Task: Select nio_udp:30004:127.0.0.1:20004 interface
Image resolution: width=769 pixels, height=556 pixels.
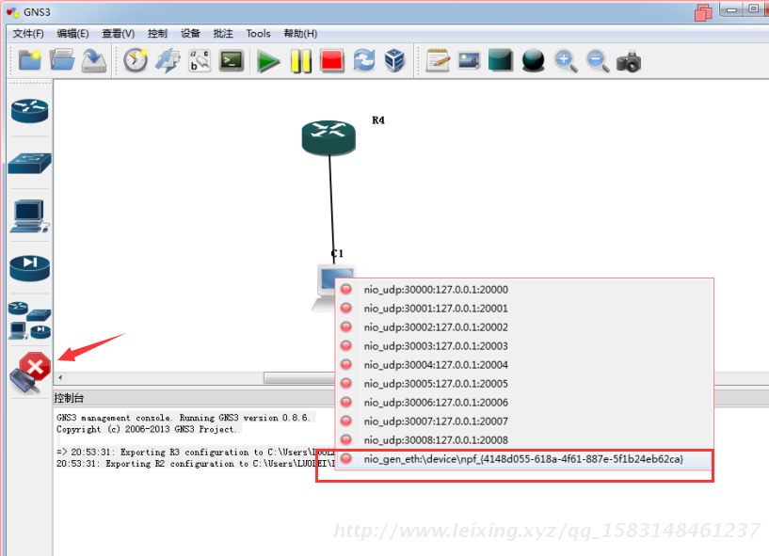Action: click(523, 365)
